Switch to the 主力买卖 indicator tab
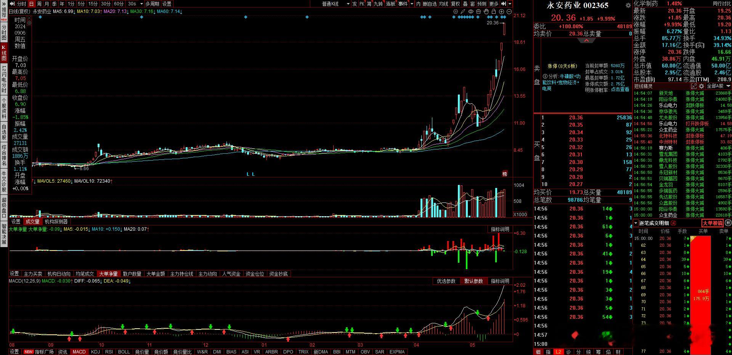The image size is (732, 355). tap(33, 274)
